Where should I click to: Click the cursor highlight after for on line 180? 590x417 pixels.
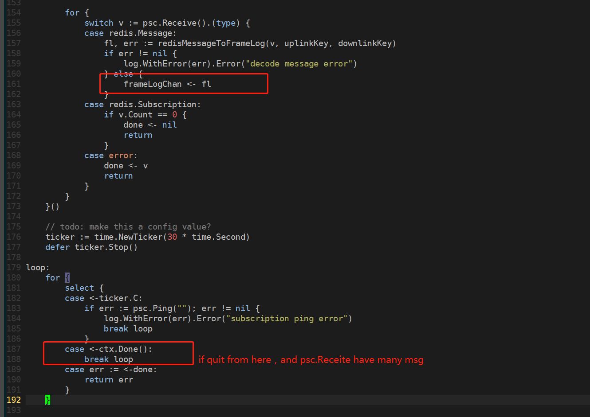(67, 277)
